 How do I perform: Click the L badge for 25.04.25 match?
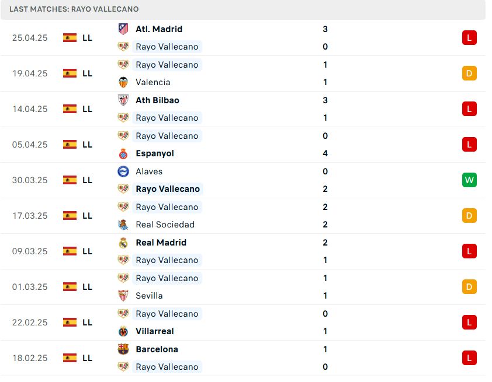(469, 37)
